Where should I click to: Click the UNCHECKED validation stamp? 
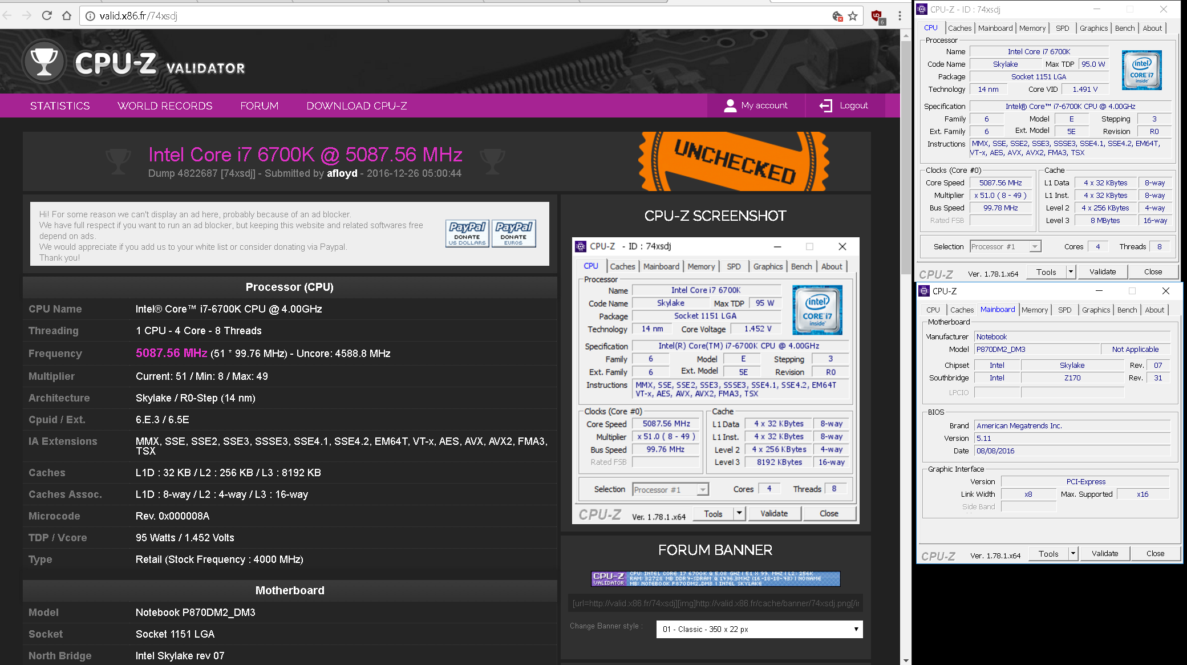point(734,162)
